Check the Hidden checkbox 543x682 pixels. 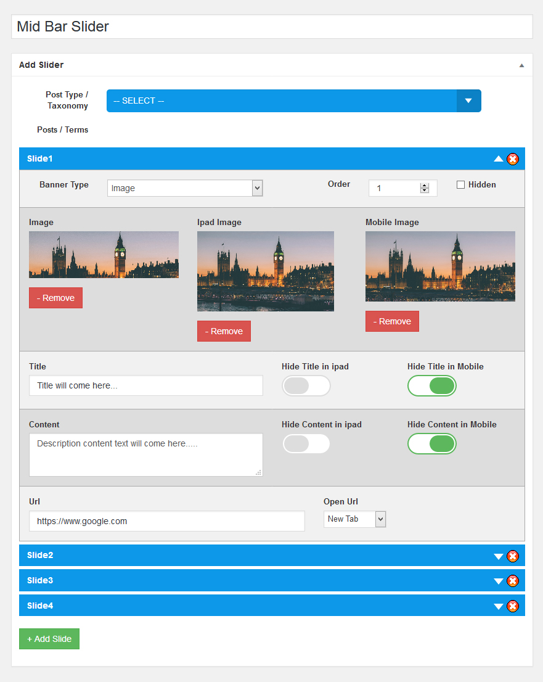point(460,185)
